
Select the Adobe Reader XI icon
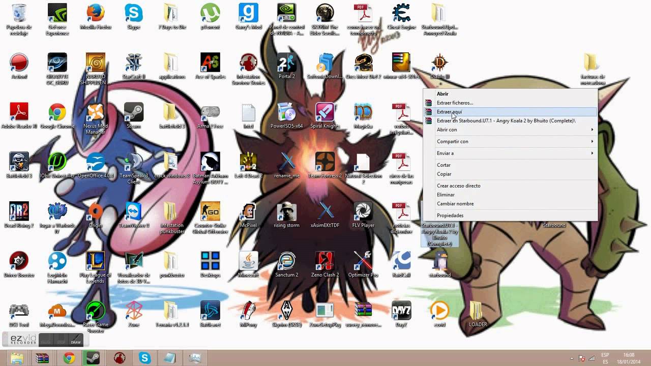click(19, 116)
